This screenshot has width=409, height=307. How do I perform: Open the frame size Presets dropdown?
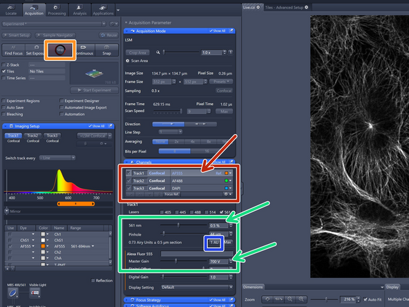221,82
